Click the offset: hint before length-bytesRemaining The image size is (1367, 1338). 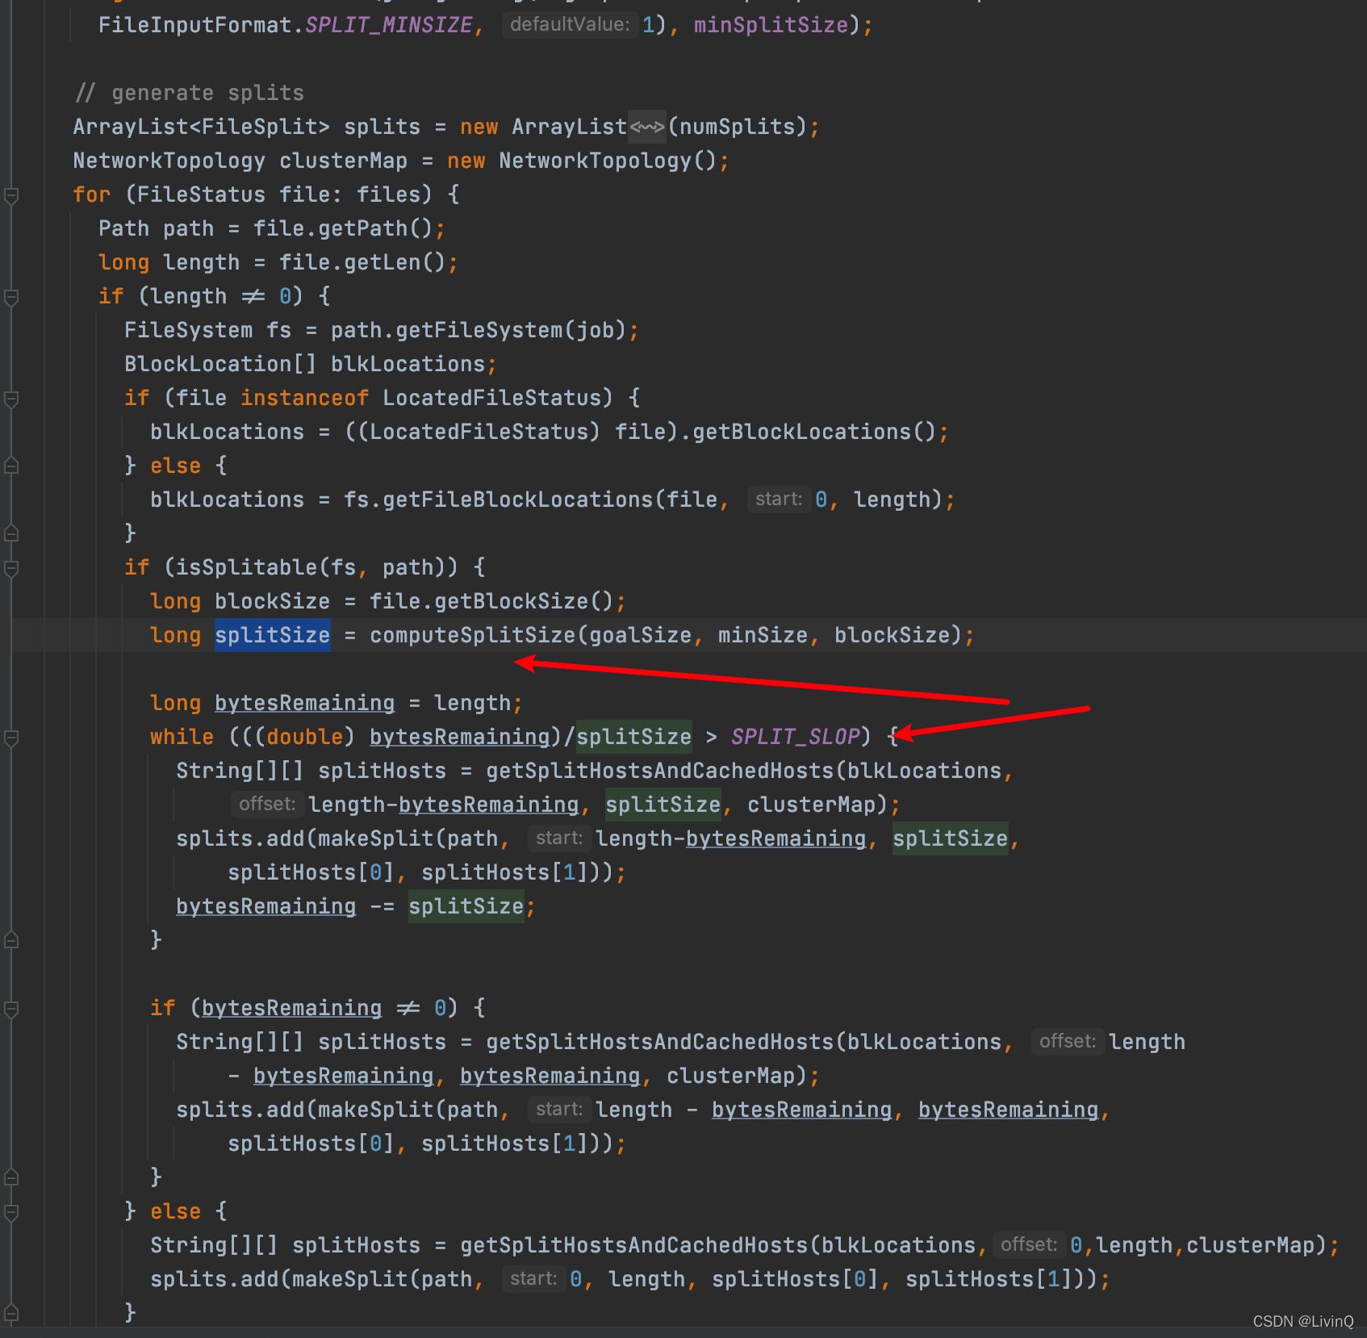266,804
